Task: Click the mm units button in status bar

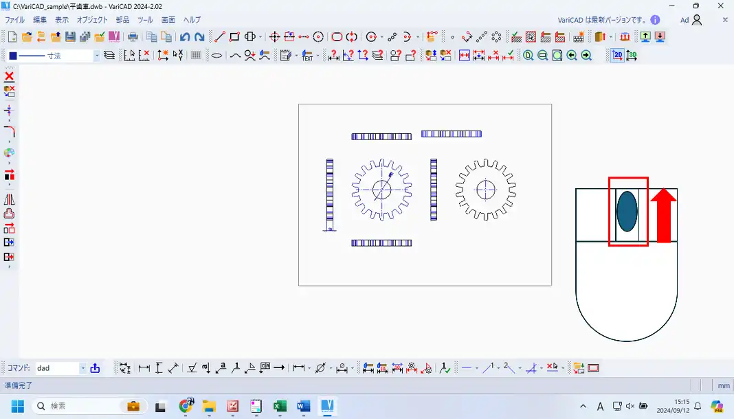Action: (x=724, y=386)
